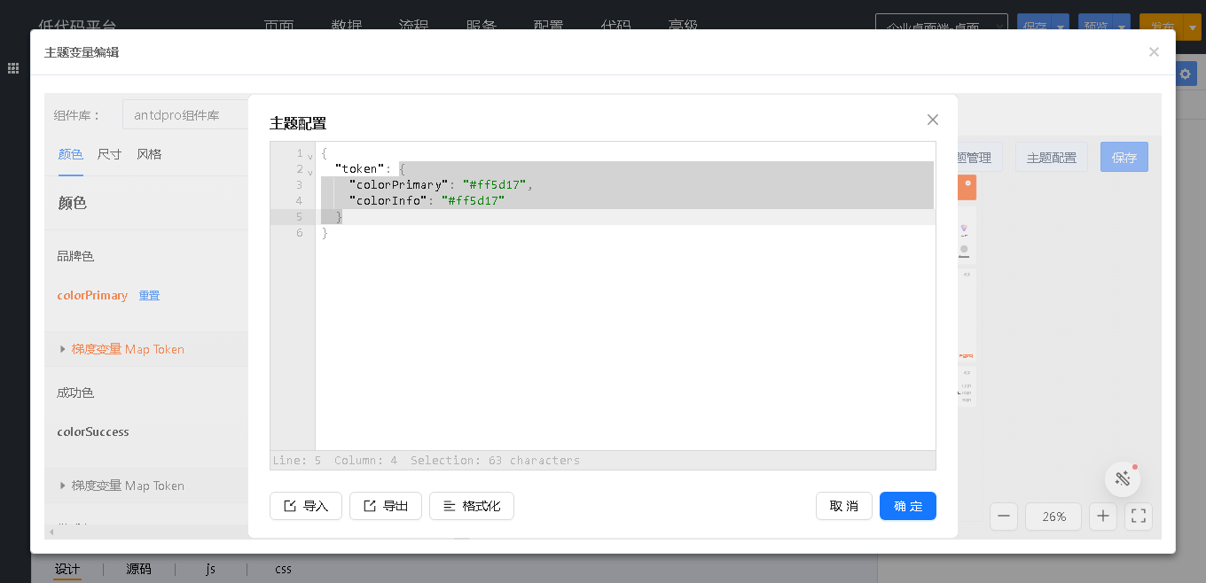
Task: Click the gear settings icon at top right
Action: point(1185,74)
